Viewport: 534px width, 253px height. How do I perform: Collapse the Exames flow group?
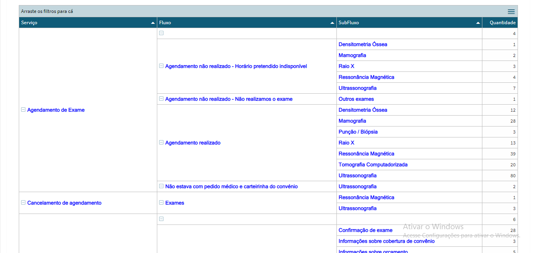coord(161,203)
